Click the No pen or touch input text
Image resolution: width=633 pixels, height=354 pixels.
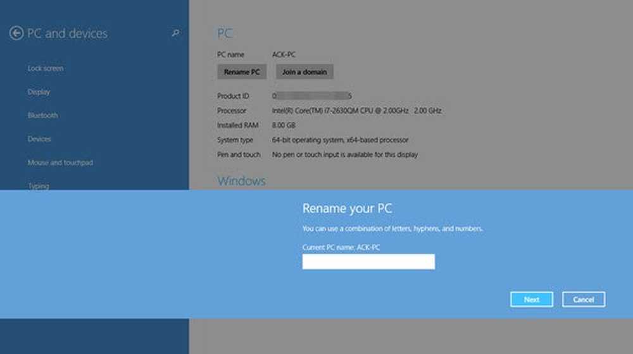[345, 154]
